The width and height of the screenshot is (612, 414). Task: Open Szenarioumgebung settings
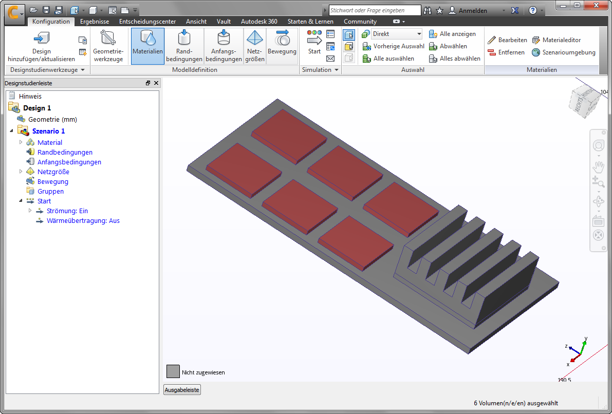click(564, 52)
